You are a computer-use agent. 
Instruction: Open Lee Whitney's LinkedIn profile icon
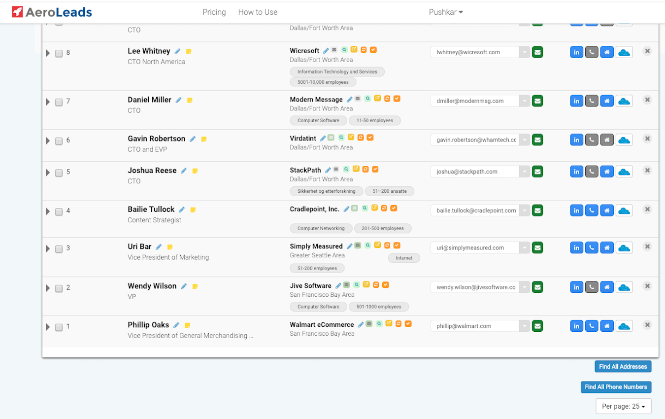click(576, 52)
